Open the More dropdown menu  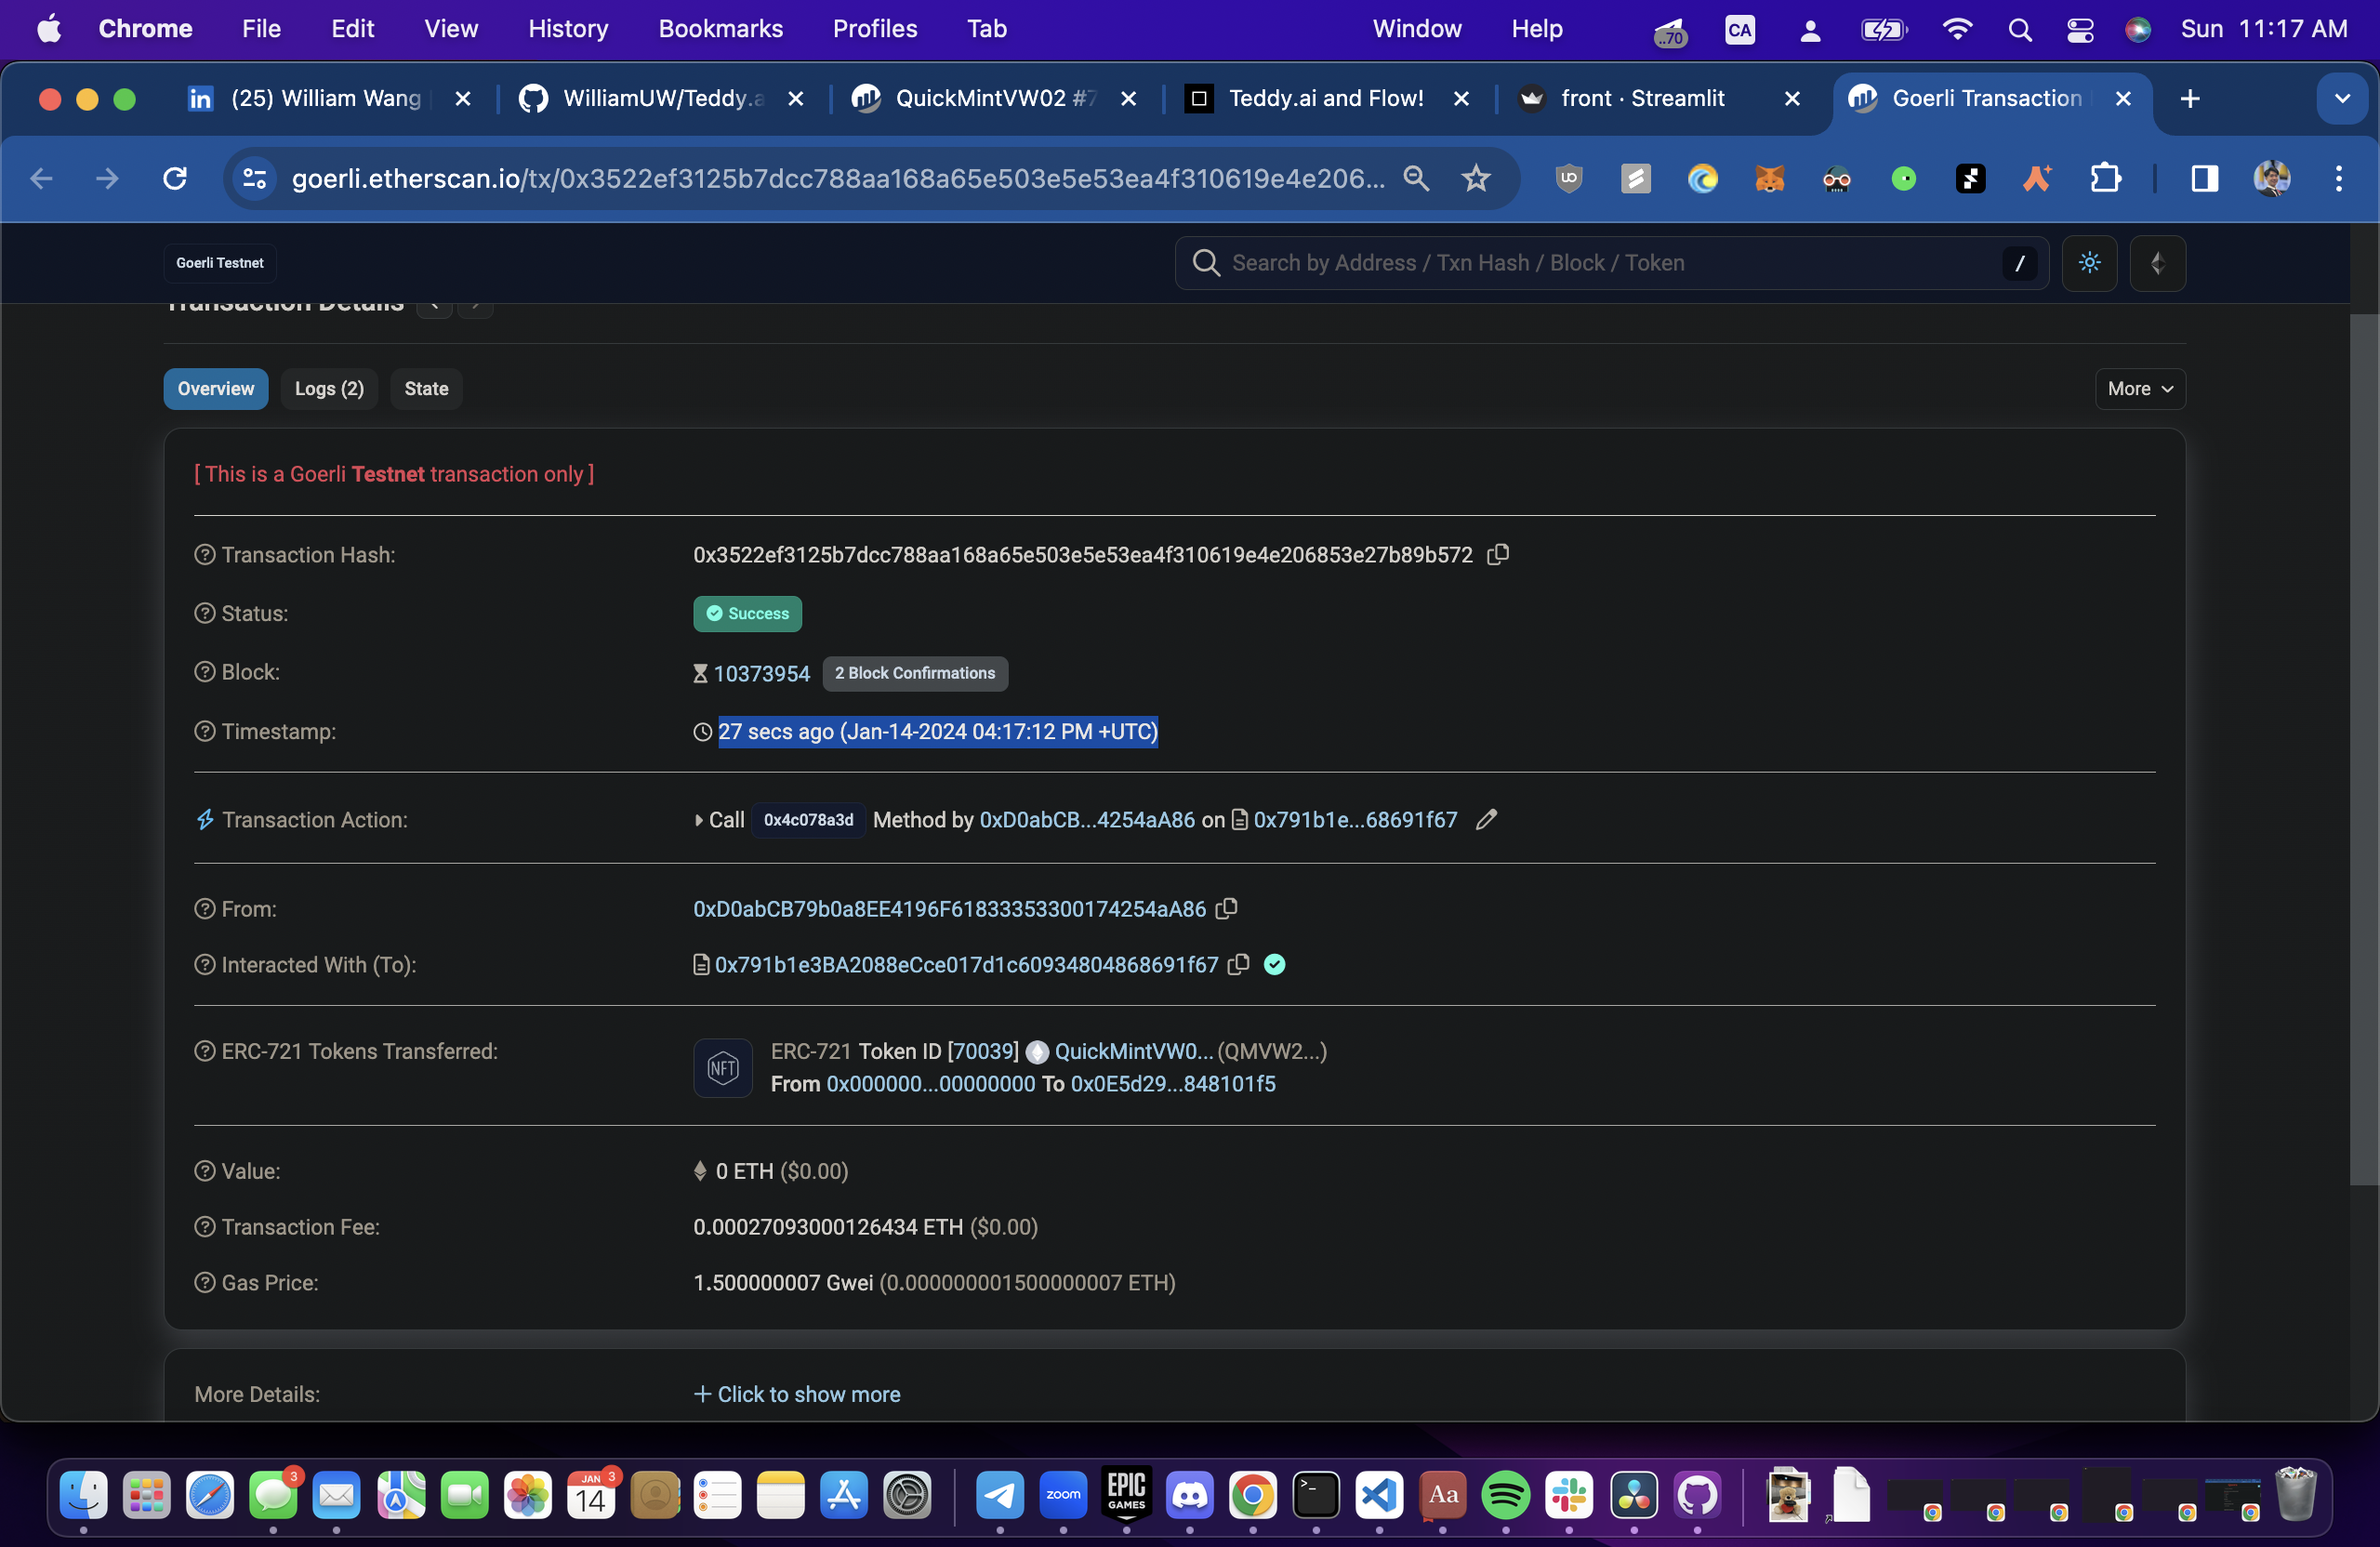[2139, 389]
